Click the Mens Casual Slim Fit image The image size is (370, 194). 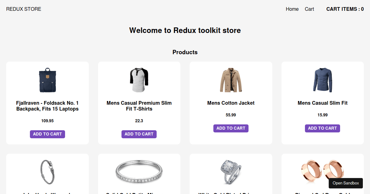point(322,79)
